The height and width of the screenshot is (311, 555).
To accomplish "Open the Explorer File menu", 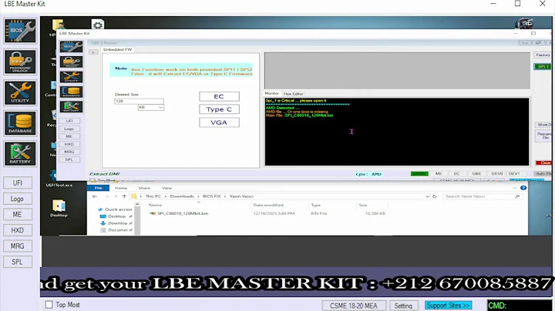I will coord(98,188).
